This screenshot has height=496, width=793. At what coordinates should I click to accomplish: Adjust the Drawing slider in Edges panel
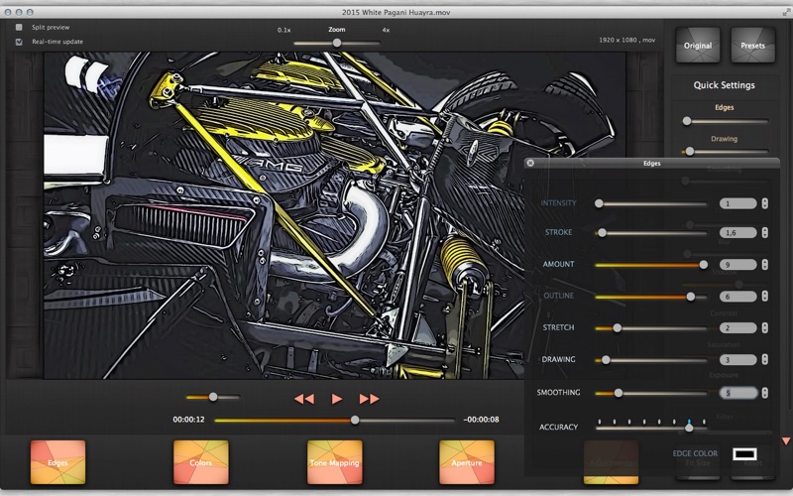(606, 360)
